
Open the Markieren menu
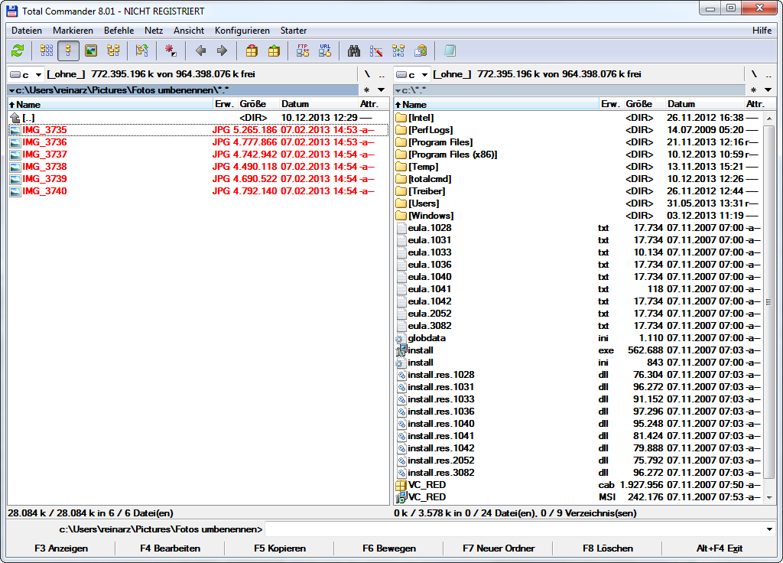[73, 31]
